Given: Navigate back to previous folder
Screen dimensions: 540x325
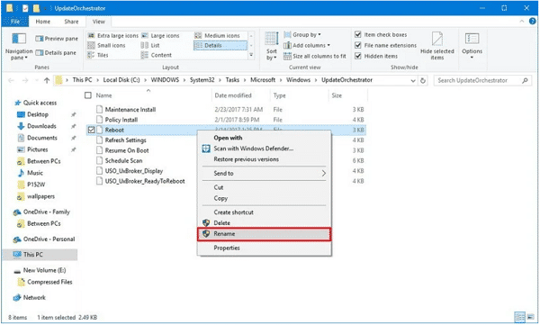Looking at the screenshot, I should click(x=11, y=80).
